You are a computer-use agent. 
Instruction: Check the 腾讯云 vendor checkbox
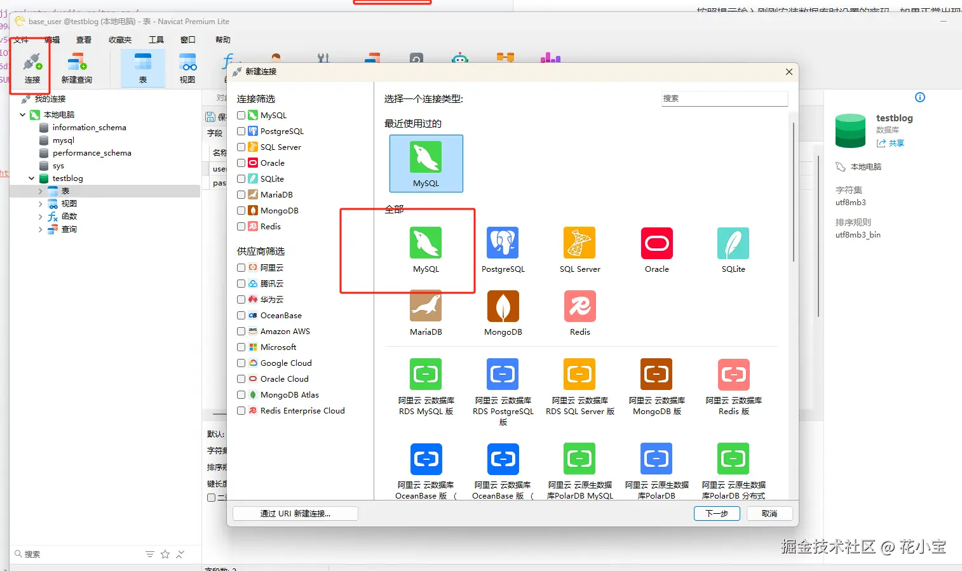(x=241, y=284)
